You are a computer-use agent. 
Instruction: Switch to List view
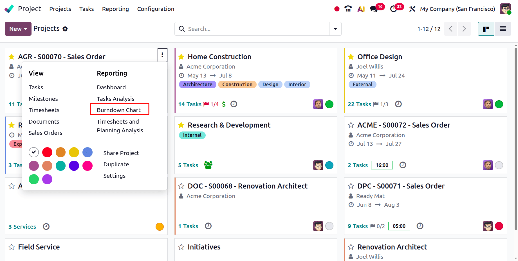[x=503, y=29]
